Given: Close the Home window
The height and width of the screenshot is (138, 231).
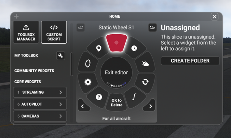Looking at the screenshot, I should point(214,17).
